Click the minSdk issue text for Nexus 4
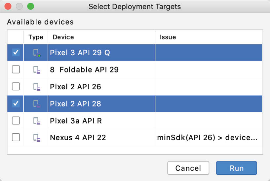The width and height of the screenshot is (270, 181). [207, 137]
